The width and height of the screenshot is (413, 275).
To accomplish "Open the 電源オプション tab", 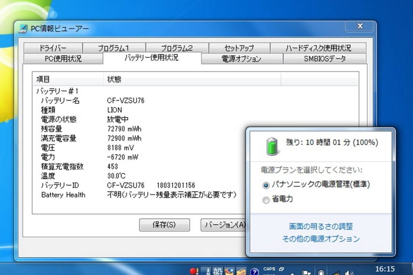I will (242, 59).
